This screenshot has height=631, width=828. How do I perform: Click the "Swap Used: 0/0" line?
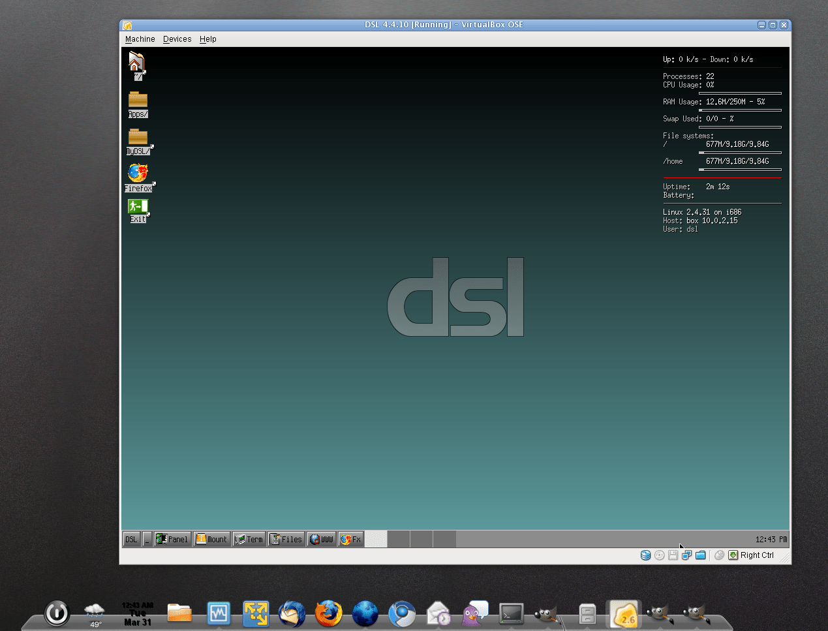pyautogui.click(x=698, y=119)
